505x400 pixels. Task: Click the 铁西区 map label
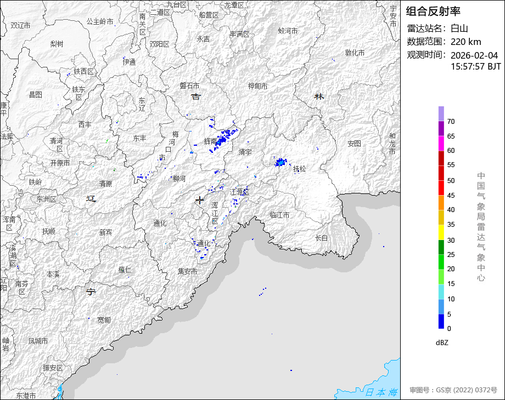pos(84,71)
